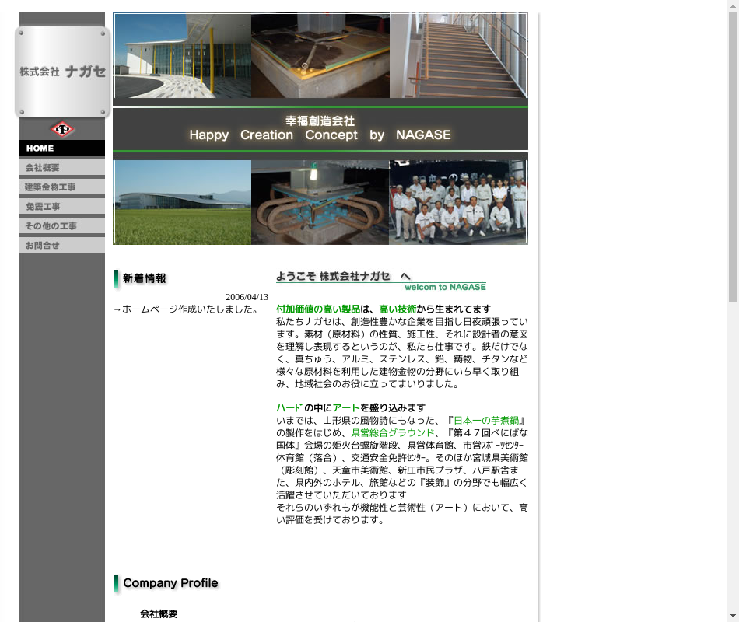The image size is (739, 622).
Task: Click the blue seismic isolator device photo
Action: (320, 202)
